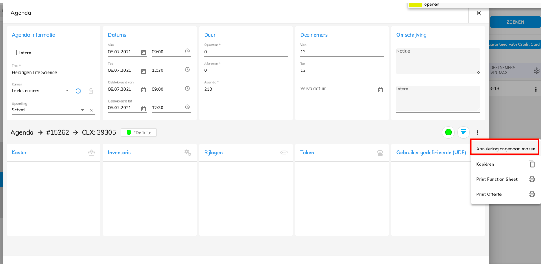Click the Agenda duration field 210

(246, 89)
